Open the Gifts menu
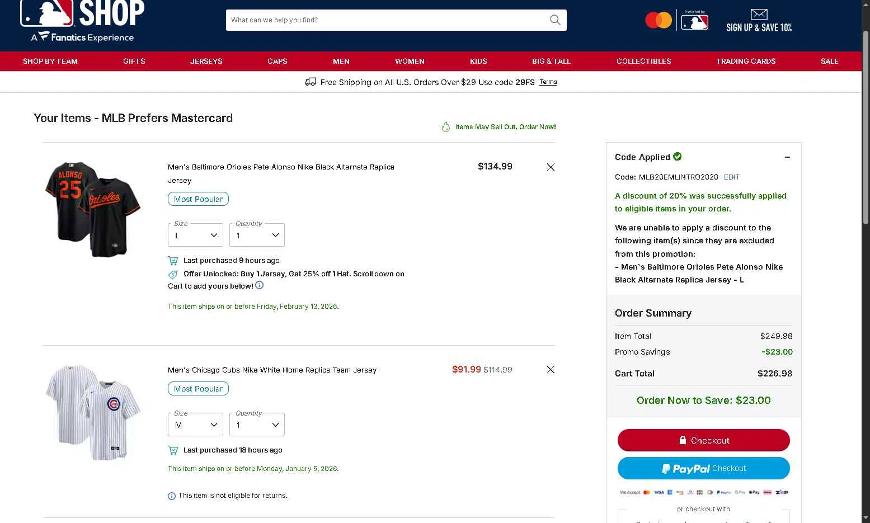Viewport: 870px width, 523px height. pos(134,61)
